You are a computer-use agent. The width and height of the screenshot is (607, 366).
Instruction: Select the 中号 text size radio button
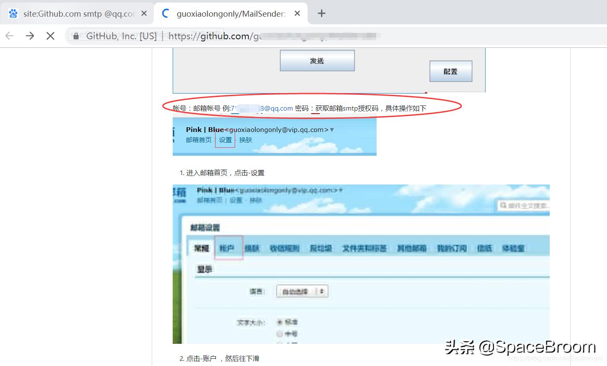click(280, 334)
